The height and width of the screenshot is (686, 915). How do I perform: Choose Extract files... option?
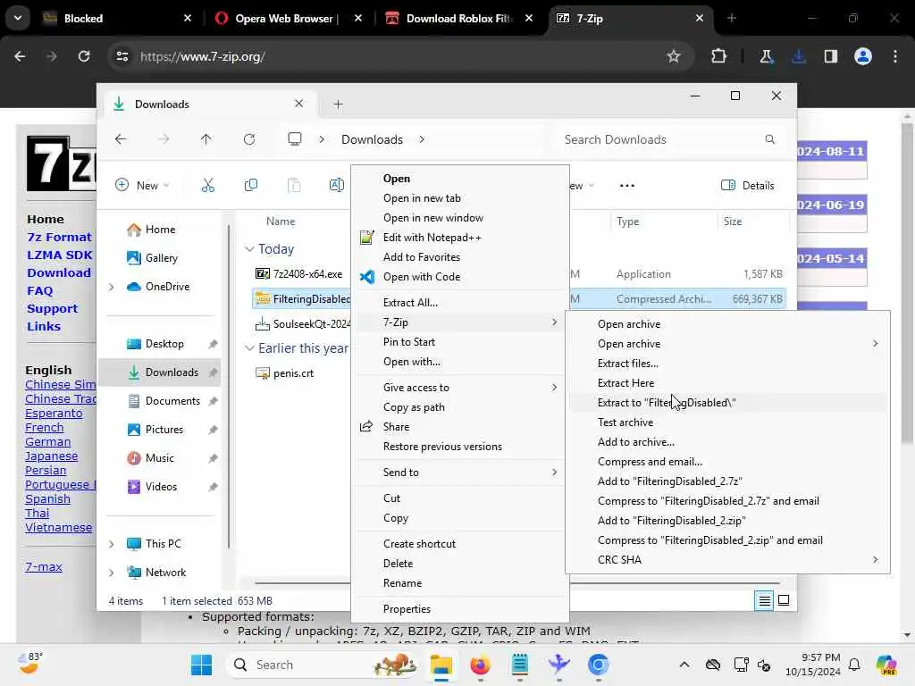(727, 364)
